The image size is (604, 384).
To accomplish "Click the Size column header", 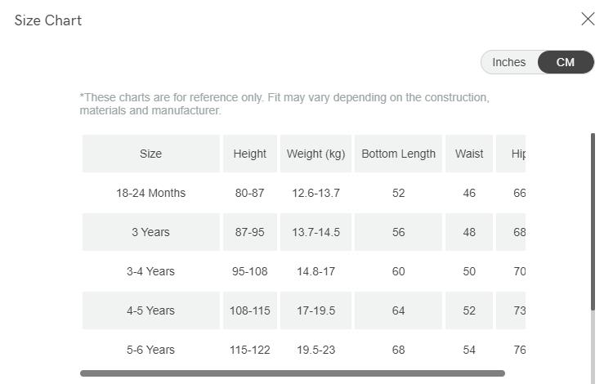I will 151,154.
